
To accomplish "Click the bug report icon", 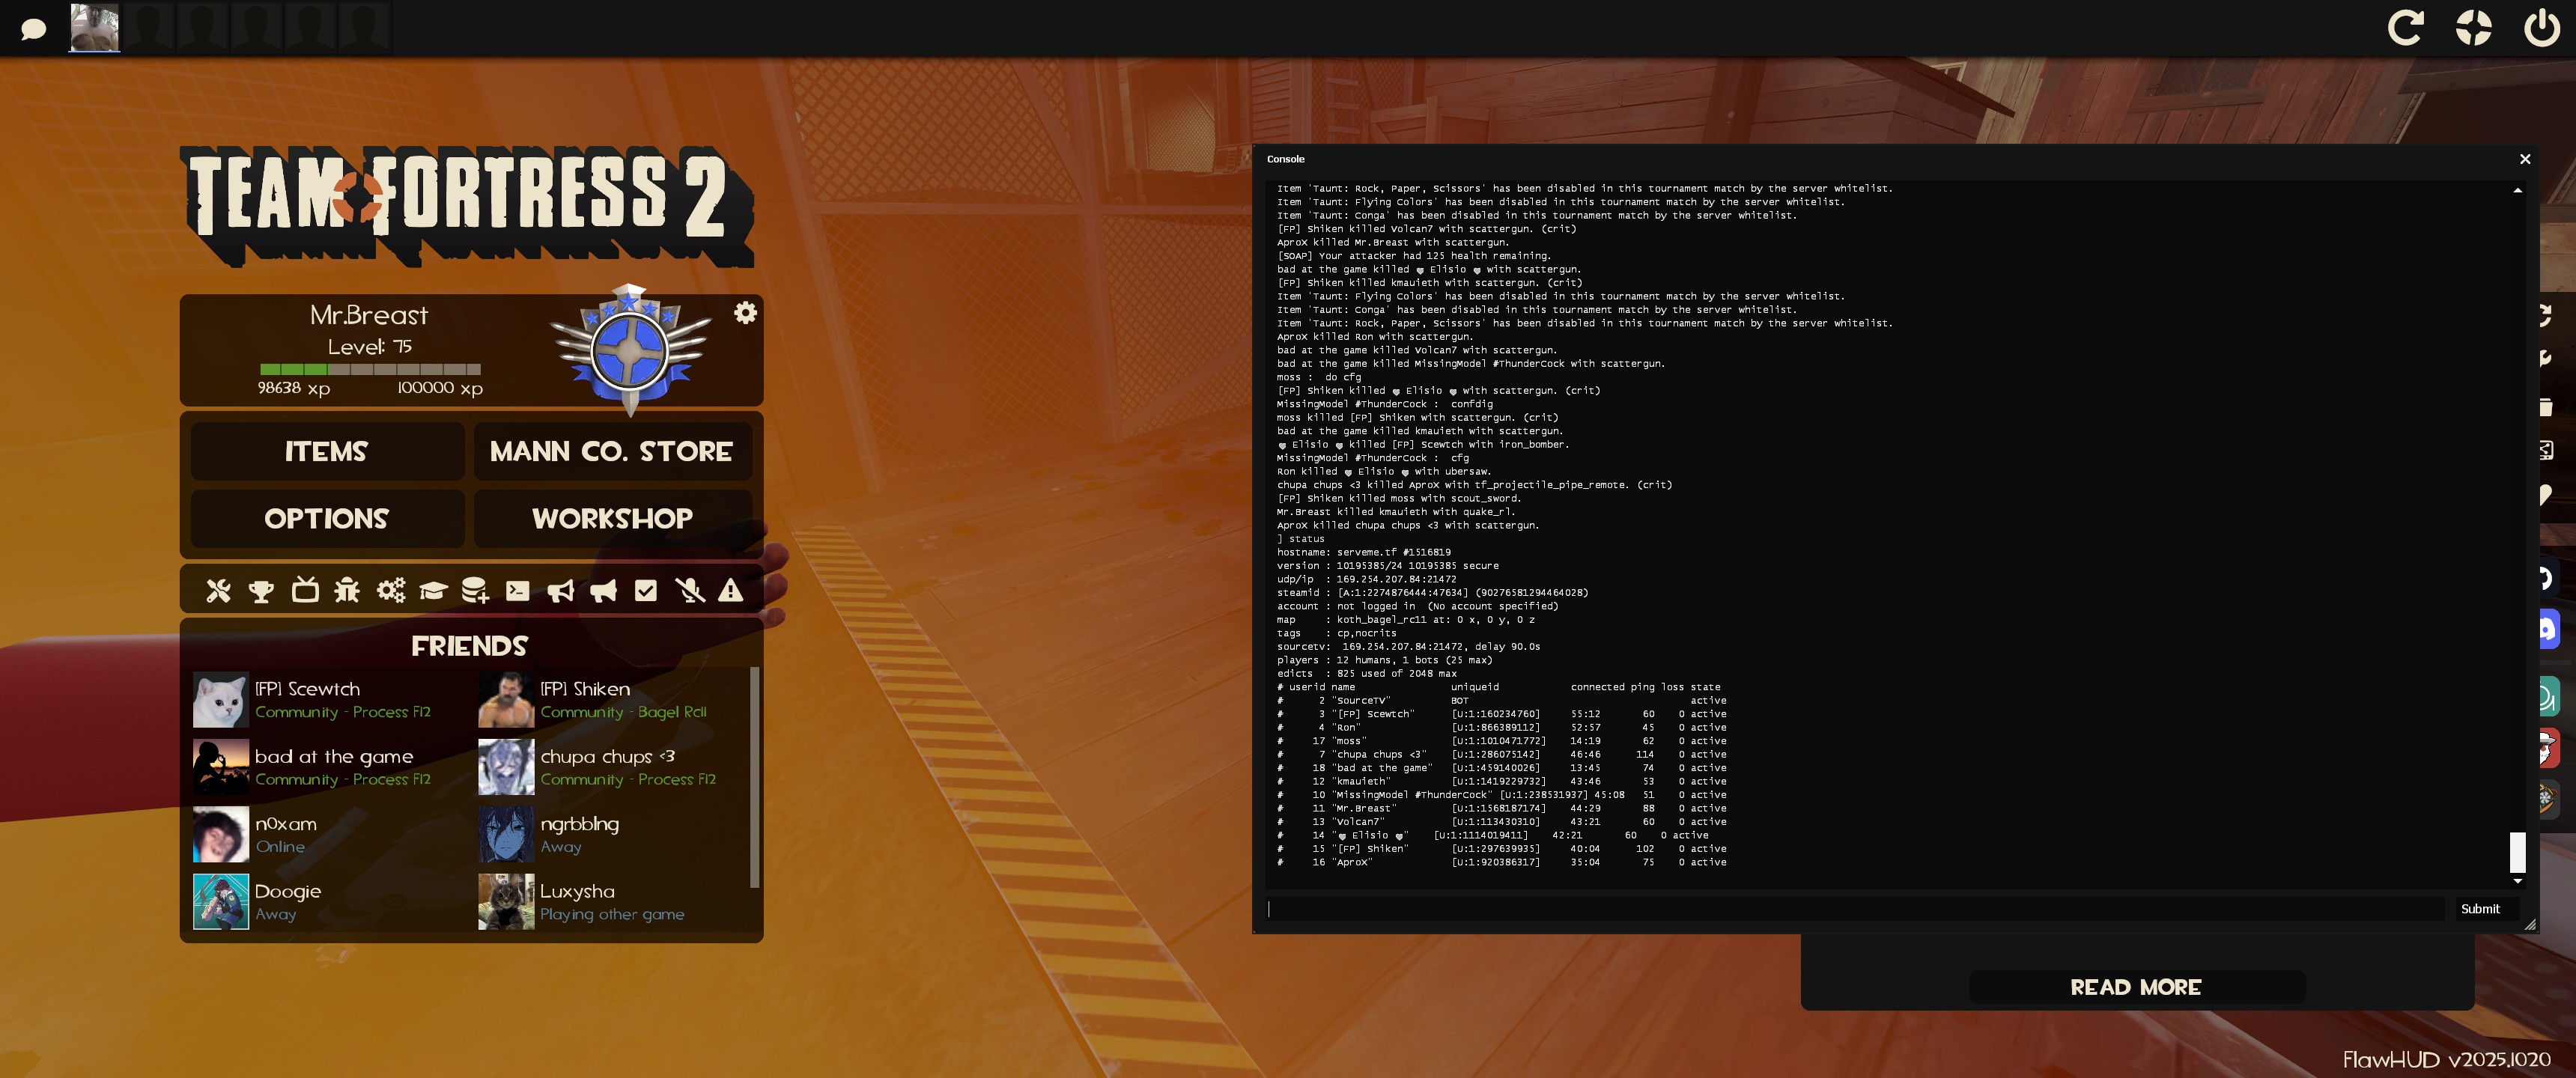I will 347,590.
